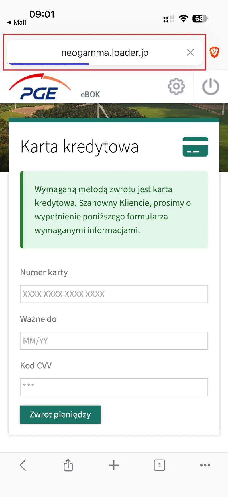
Task: Click into the Kod CVV field
Action: [x=114, y=387]
